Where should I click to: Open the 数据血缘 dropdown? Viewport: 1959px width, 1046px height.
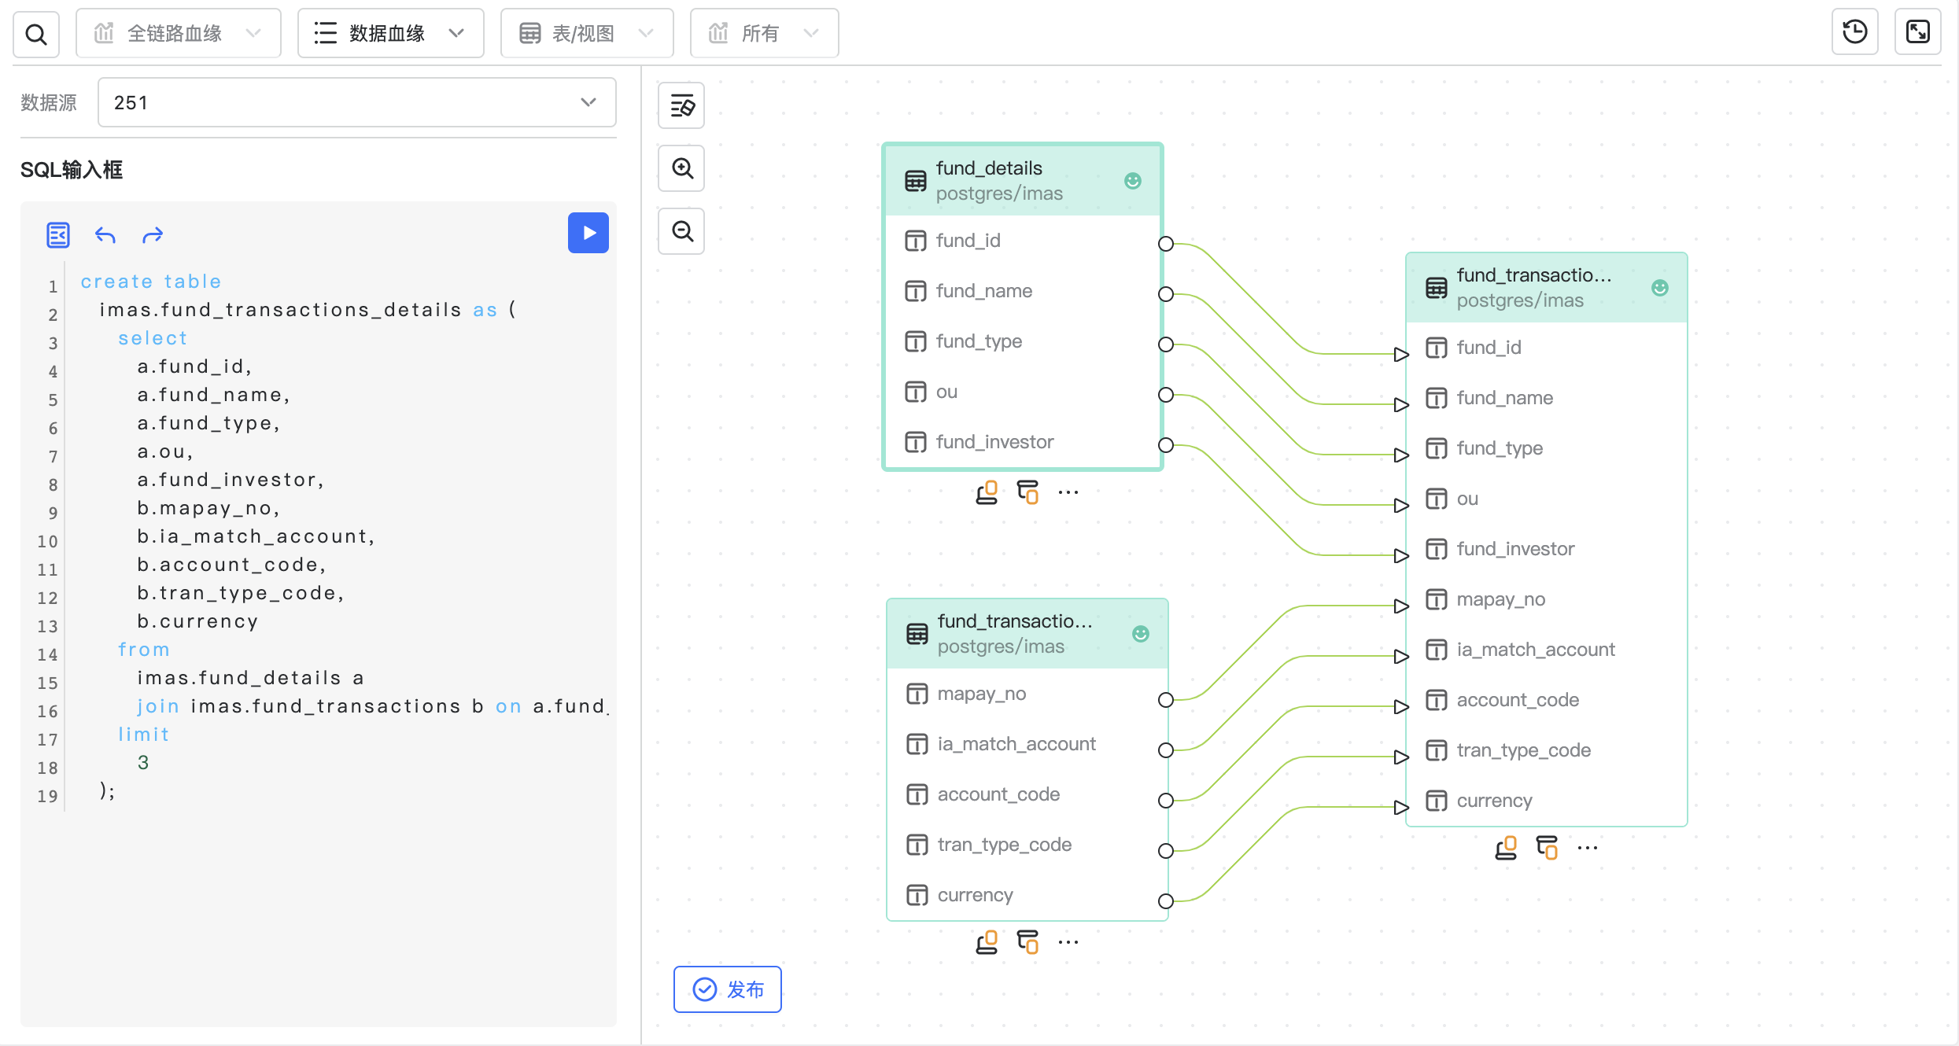click(x=390, y=34)
